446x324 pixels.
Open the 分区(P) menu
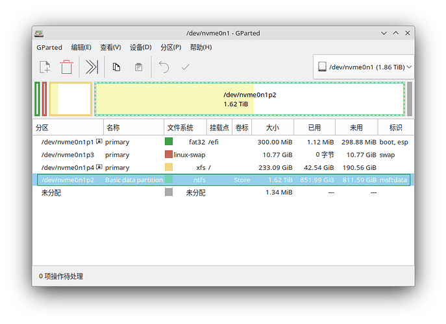tap(171, 47)
